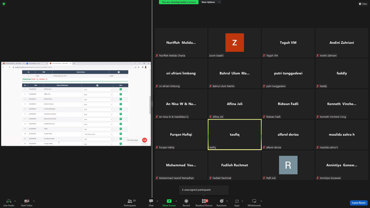370x208 pixels.
Task: Click green action icon in Fadilah Rachmat row
Action: [x=121, y=124]
